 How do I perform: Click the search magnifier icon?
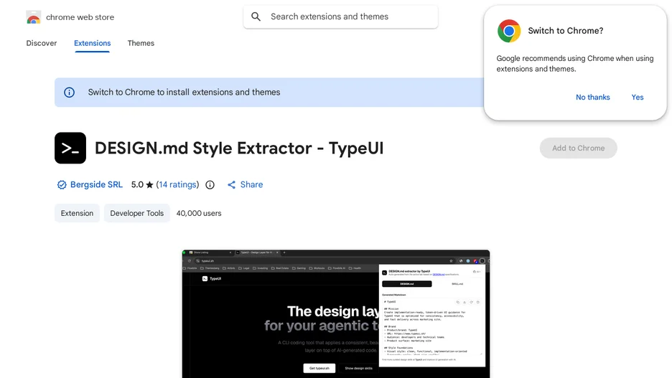(256, 16)
